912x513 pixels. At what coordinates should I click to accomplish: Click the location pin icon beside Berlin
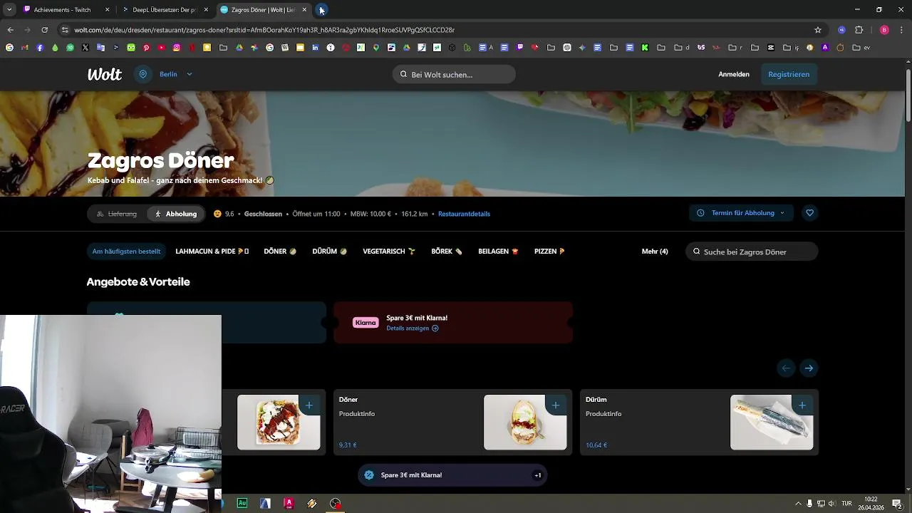143,74
